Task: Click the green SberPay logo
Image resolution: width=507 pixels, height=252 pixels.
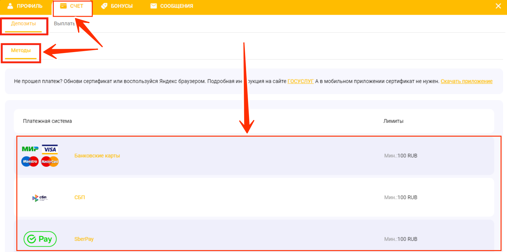Action: pos(40,239)
